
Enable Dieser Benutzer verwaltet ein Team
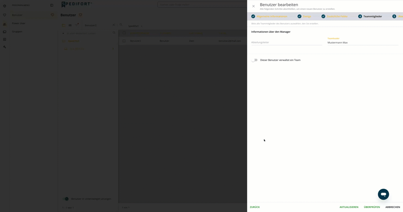[x=254, y=60]
